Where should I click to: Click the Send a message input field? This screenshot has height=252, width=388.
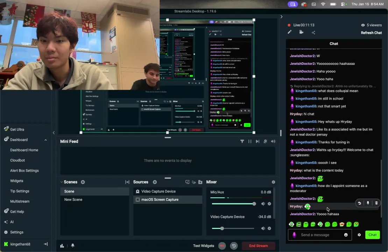pyautogui.click(x=320, y=234)
